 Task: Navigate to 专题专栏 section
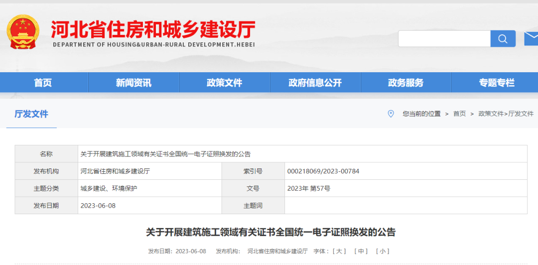(x=496, y=83)
